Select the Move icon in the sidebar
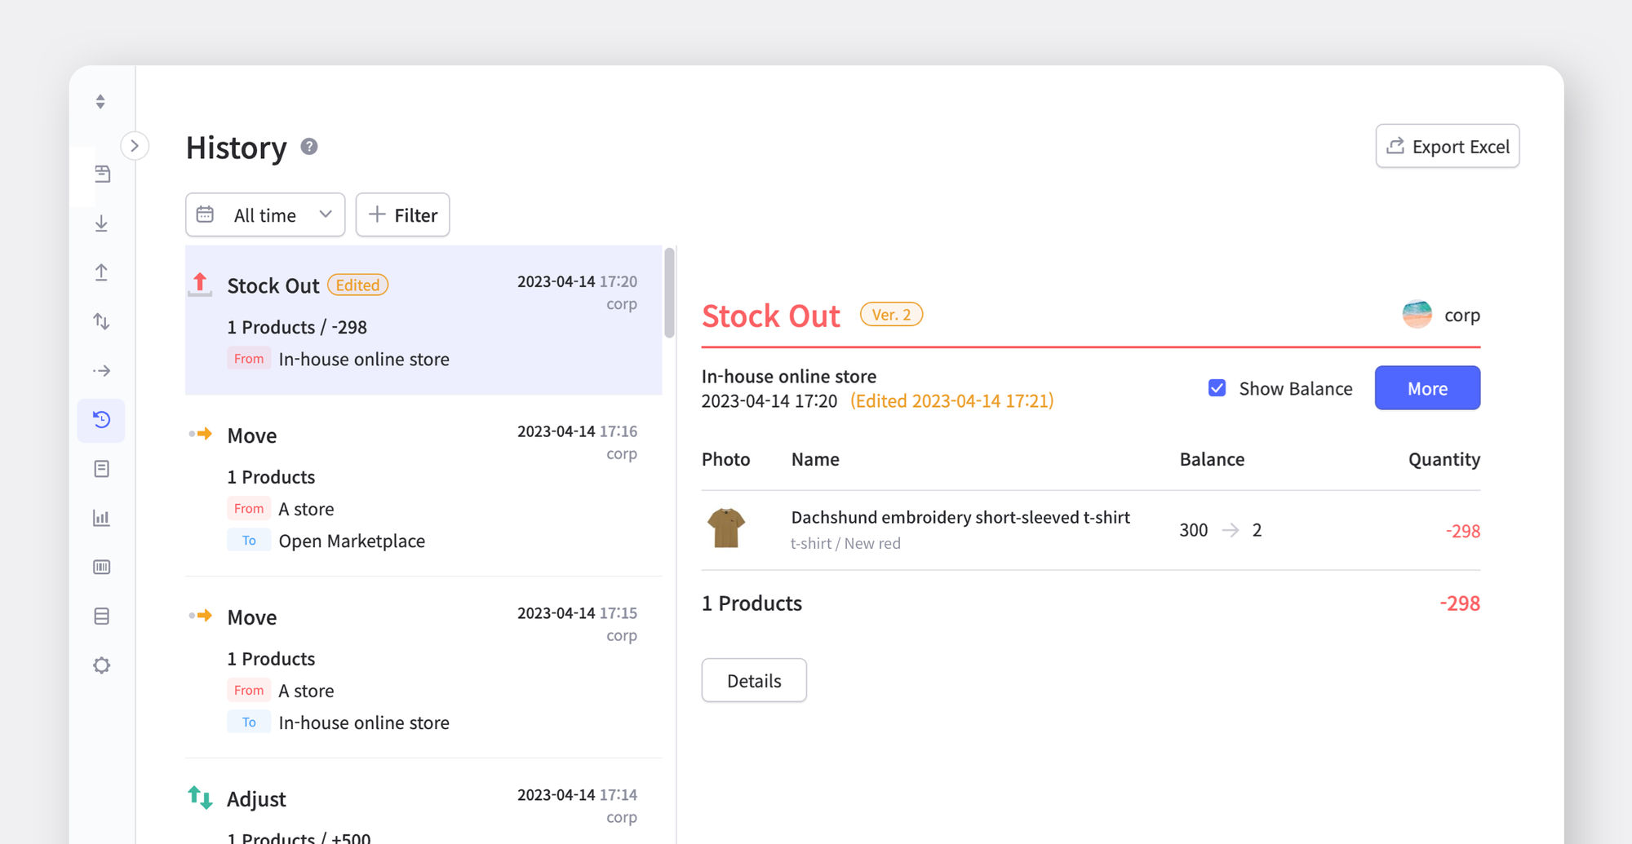 [x=101, y=370]
